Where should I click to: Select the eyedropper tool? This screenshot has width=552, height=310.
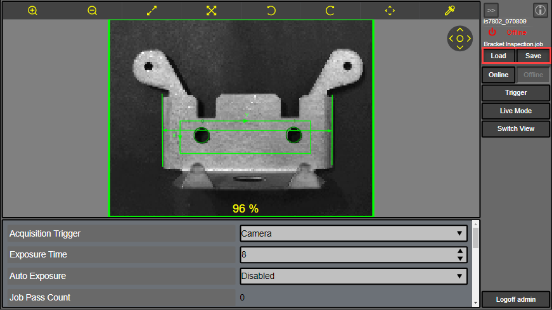click(450, 11)
